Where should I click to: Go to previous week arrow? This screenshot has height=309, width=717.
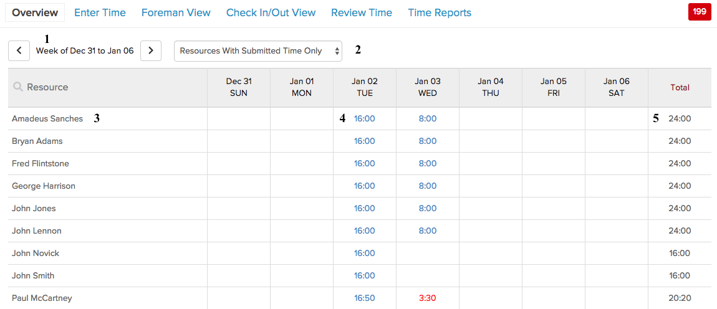tap(19, 50)
